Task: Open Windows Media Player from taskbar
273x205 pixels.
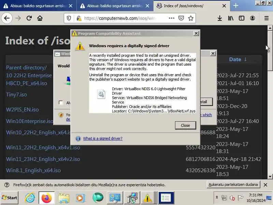Action: pos(80,198)
